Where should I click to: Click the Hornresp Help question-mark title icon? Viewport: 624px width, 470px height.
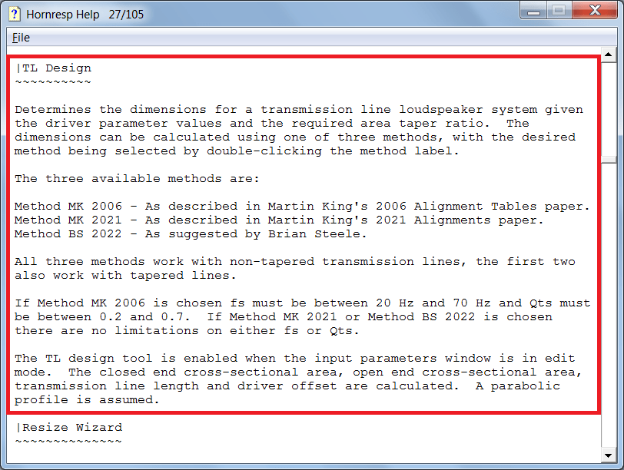(x=15, y=14)
